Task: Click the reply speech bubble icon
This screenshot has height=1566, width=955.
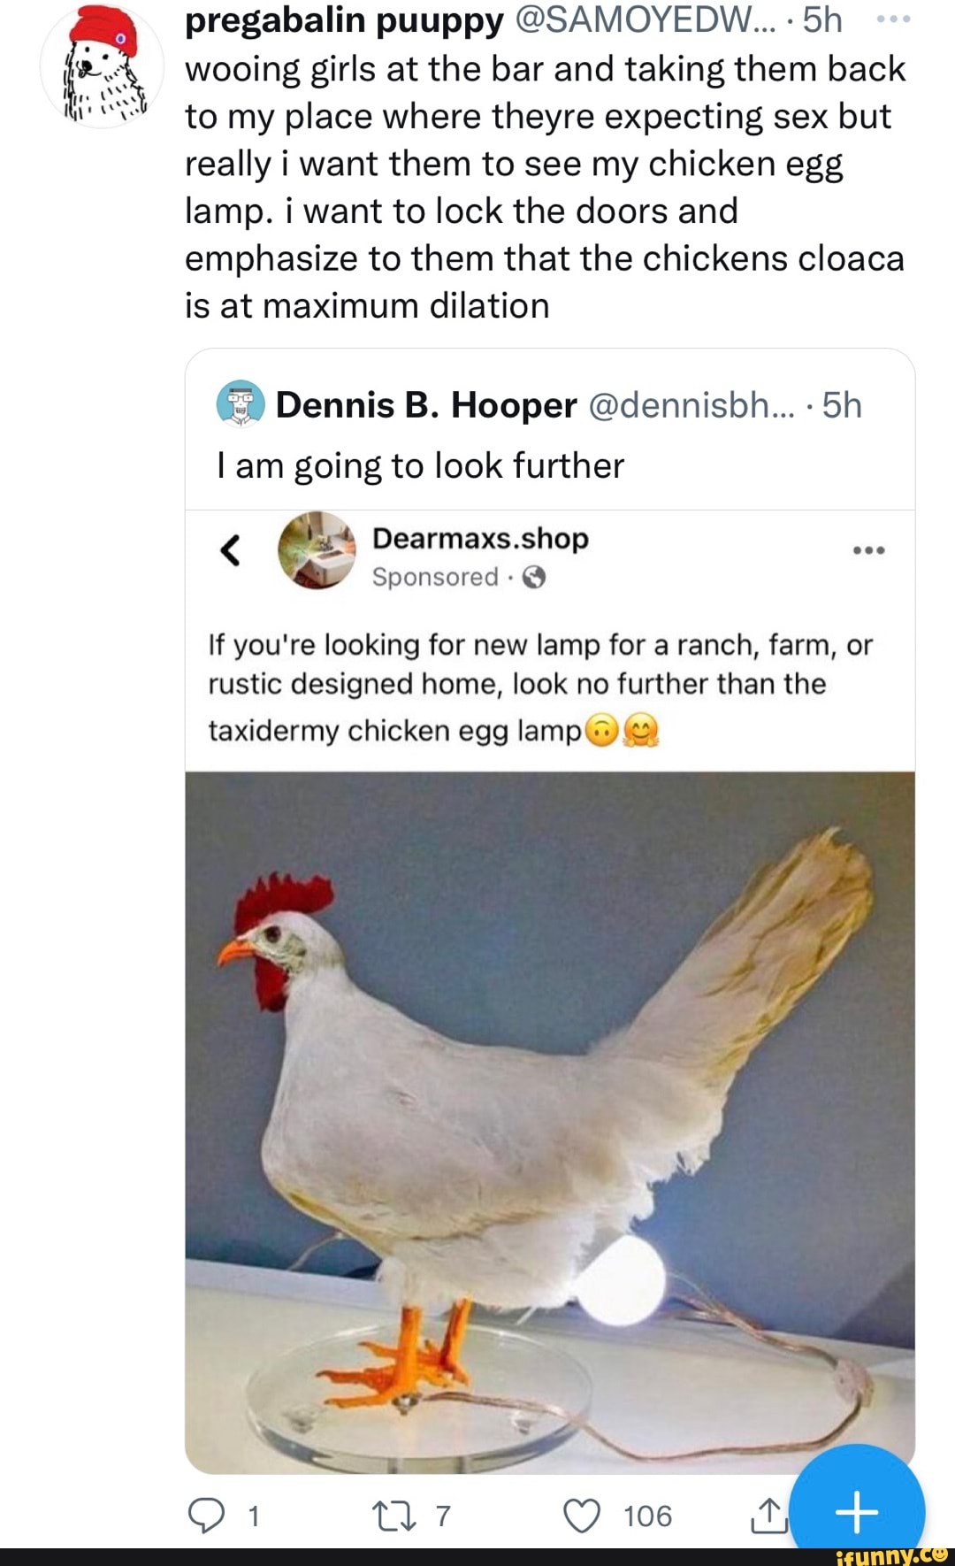Action: 206,1516
